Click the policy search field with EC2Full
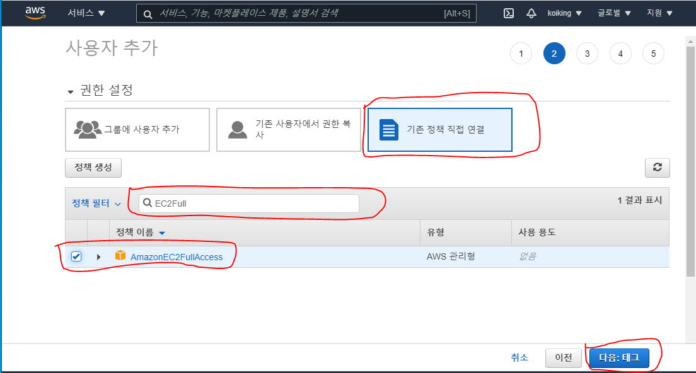The width and height of the screenshot is (696, 373). pos(249,203)
